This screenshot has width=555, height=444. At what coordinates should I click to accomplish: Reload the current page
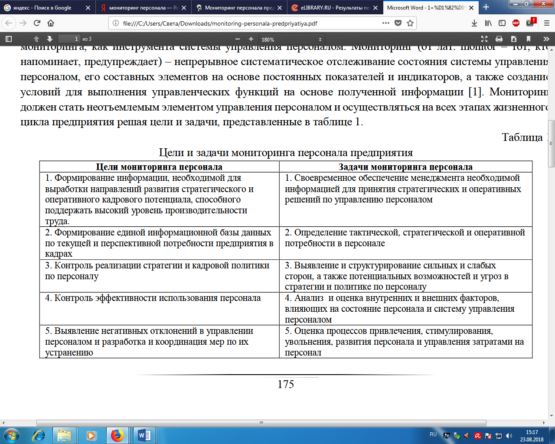(x=37, y=23)
